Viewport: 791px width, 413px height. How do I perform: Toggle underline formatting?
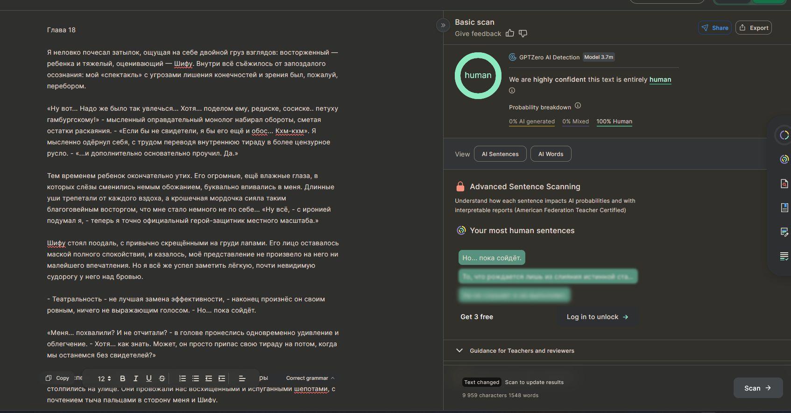(x=148, y=378)
